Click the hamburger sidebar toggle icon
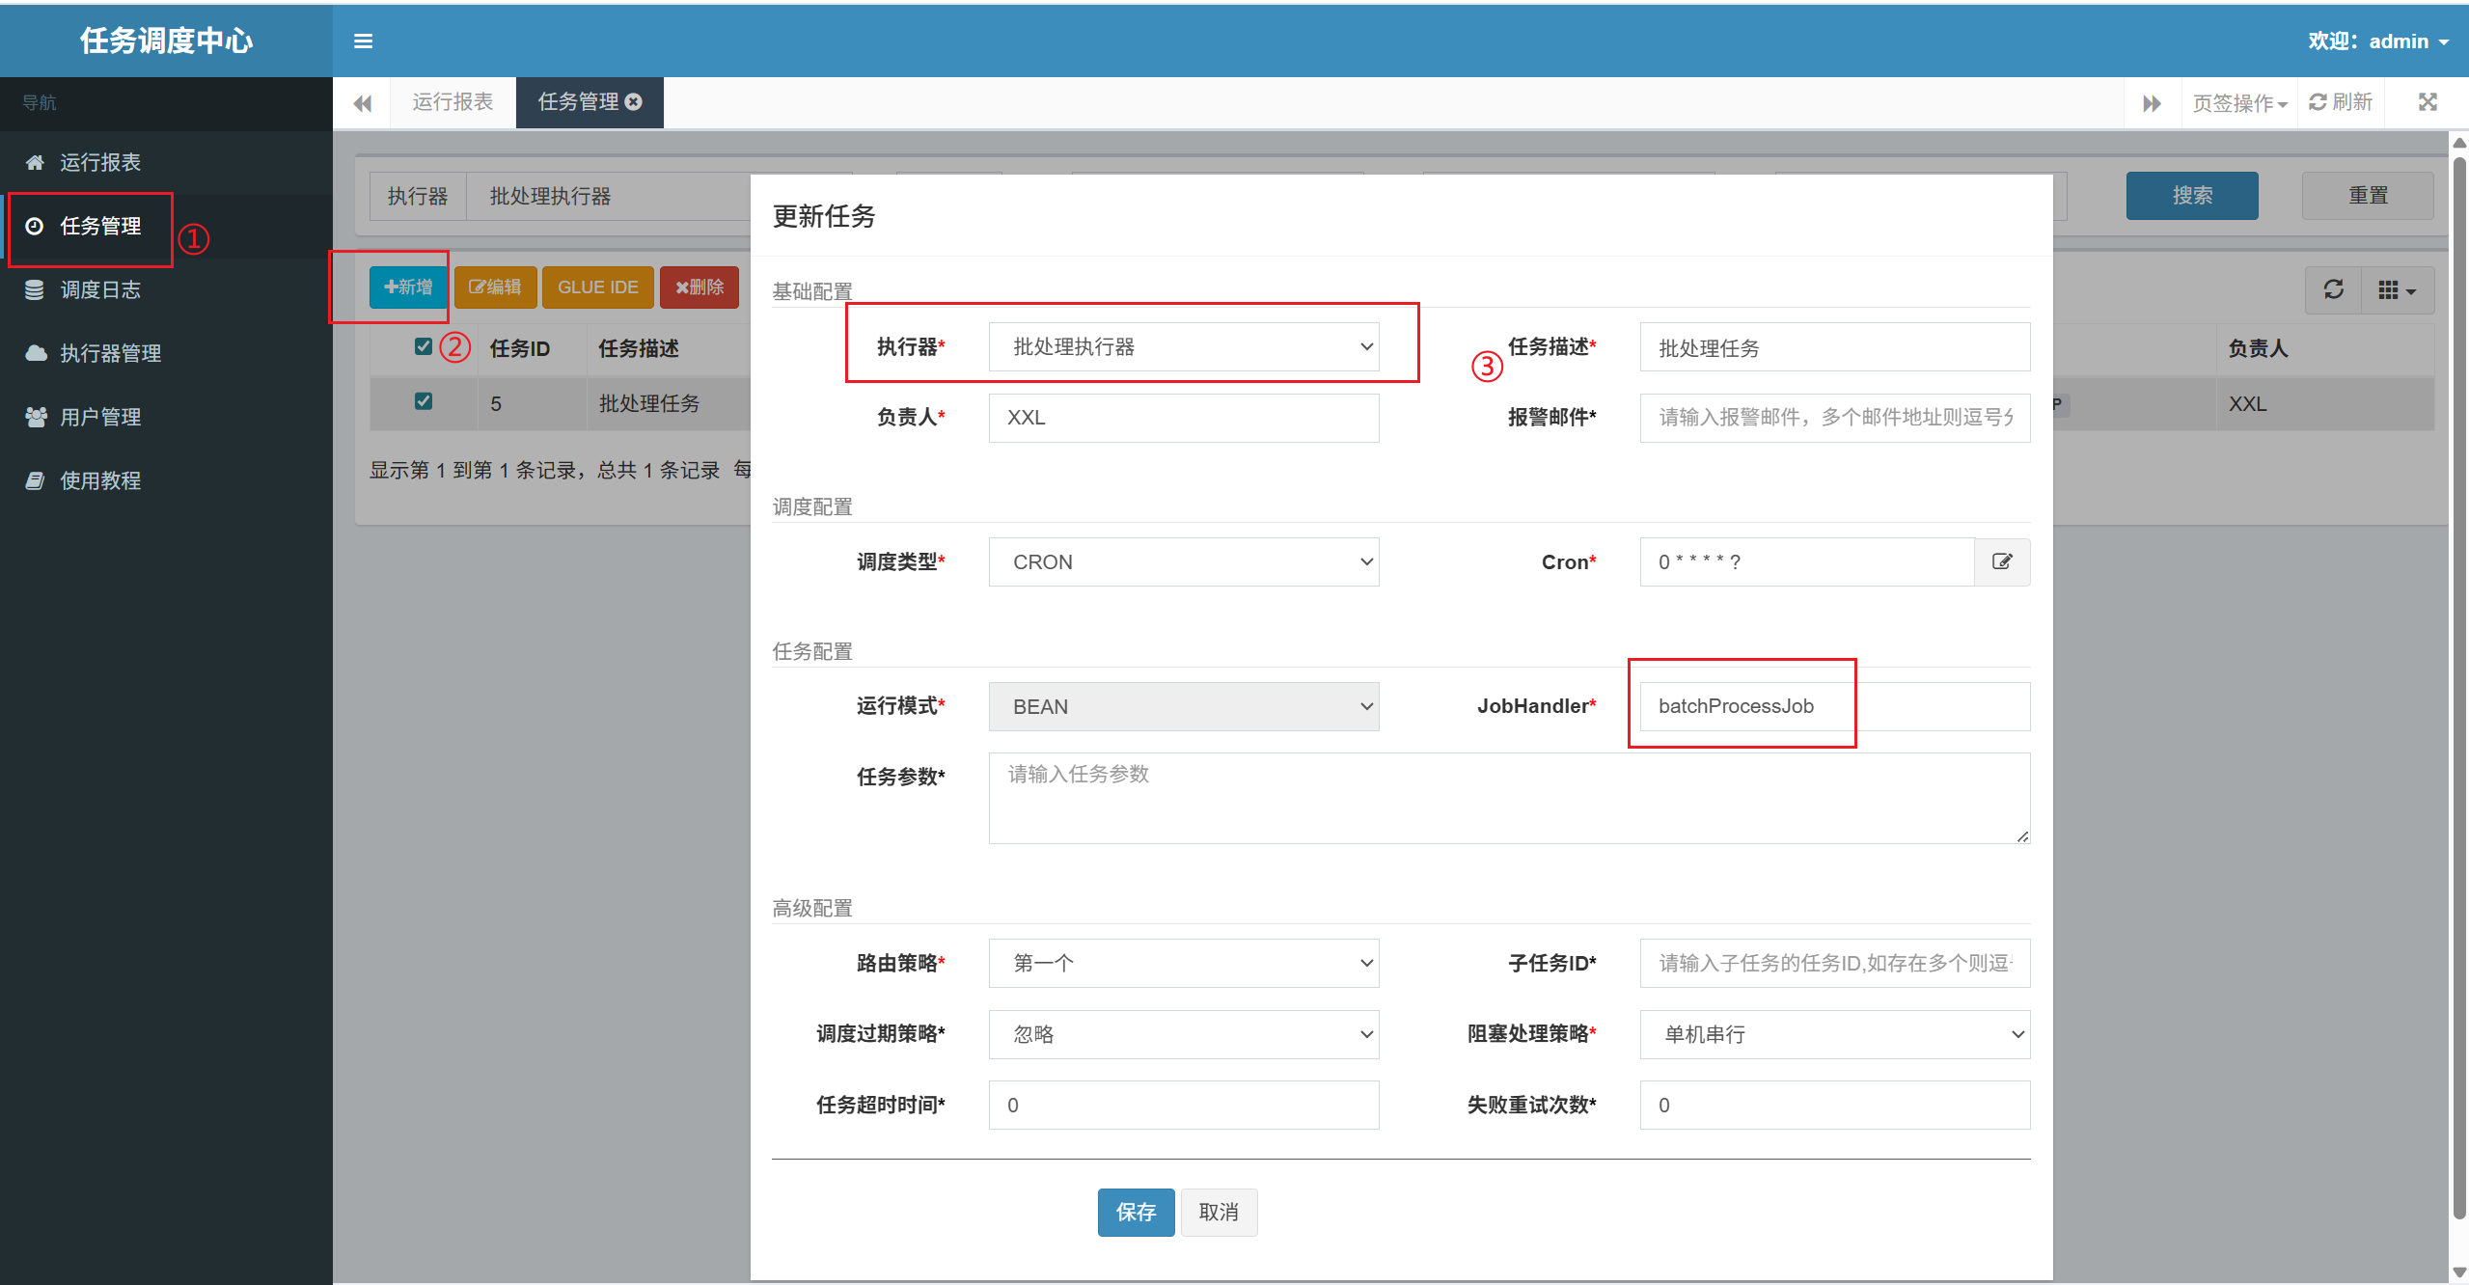 [363, 41]
